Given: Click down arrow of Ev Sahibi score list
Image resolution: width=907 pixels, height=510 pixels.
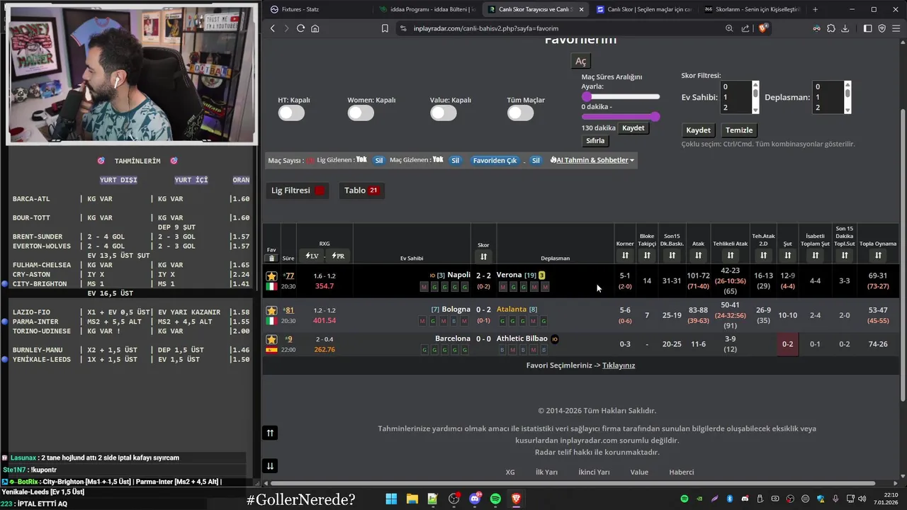Looking at the screenshot, I should point(755,110).
